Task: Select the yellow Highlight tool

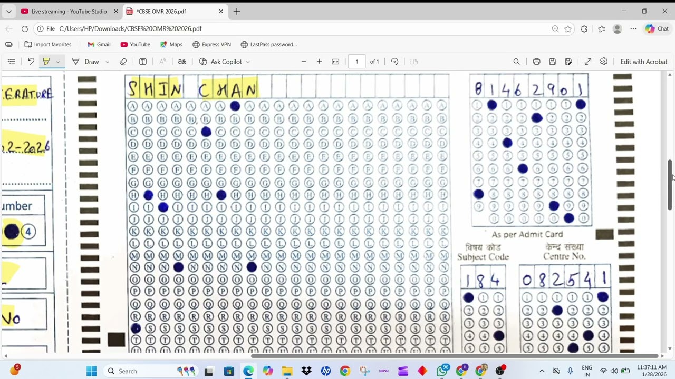Action: tap(46, 62)
